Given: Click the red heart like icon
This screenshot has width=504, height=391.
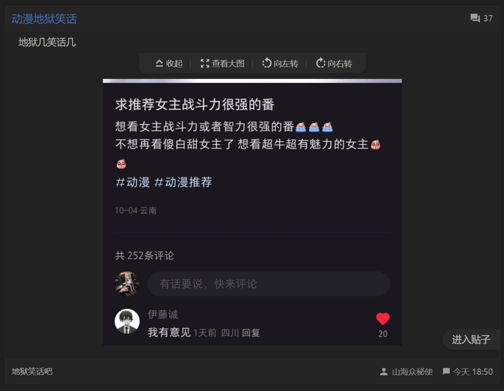Looking at the screenshot, I should coord(383,319).
